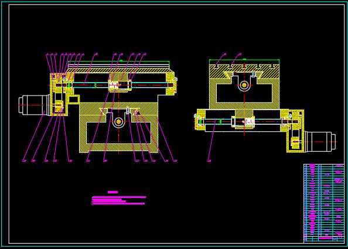Pick the left-end bearing block in right view
This screenshot has width=348, height=249.
tap(200, 120)
